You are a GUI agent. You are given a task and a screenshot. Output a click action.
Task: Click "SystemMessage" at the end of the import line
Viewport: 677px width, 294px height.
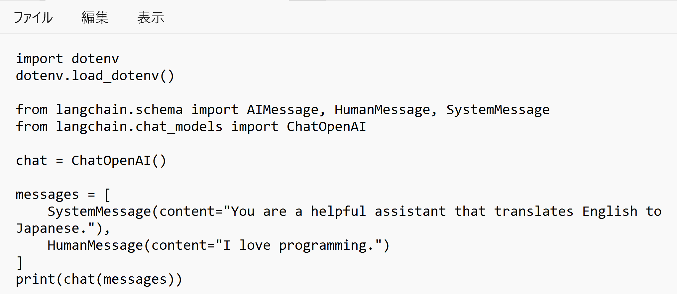click(x=498, y=110)
